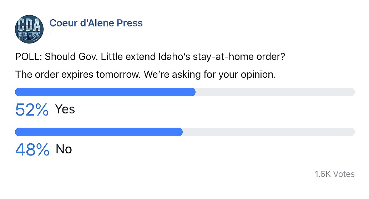
Task: Click the gray unfilled part of Yes bar
Action: (x=275, y=92)
